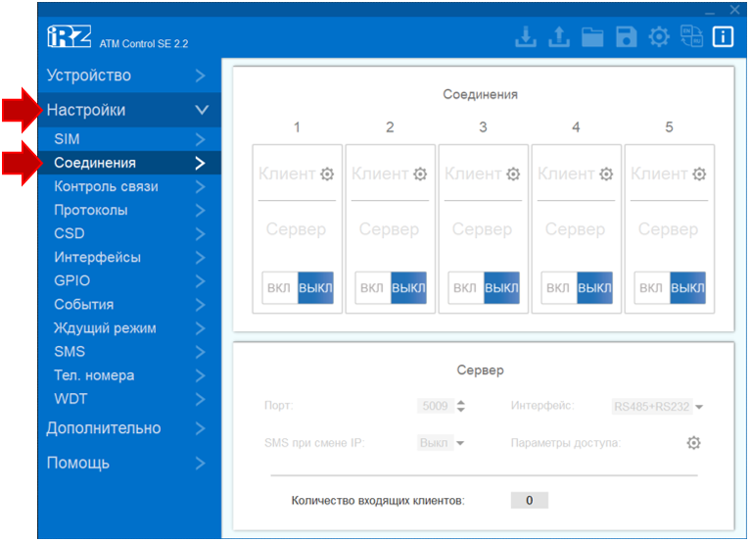Click the download (read from device) toolbar icon

click(x=527, y=37)
